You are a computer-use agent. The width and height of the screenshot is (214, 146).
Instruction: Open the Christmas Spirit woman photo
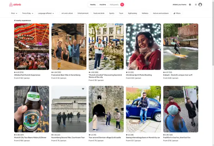coord(143,47)
